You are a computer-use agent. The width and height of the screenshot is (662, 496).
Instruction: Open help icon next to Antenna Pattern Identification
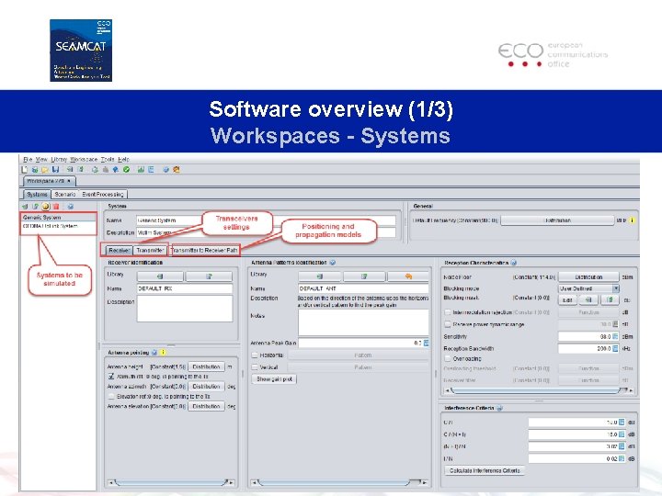[333, 263]
